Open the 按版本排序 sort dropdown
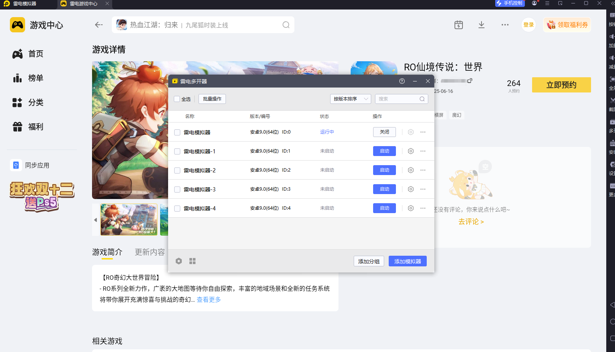The height and width of the screenshot is (352, 615). tap(350, 99)
